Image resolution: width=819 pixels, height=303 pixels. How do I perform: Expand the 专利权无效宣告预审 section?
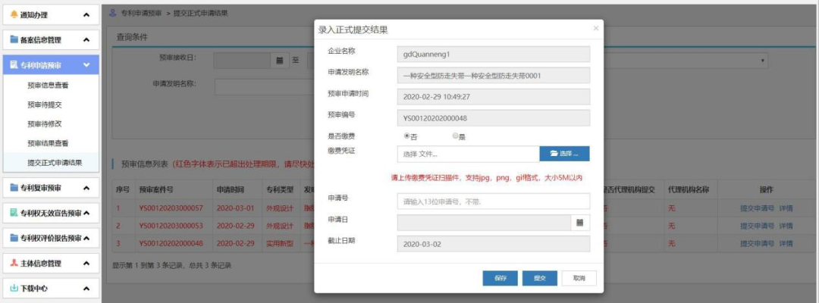click(x=86, y=213)
